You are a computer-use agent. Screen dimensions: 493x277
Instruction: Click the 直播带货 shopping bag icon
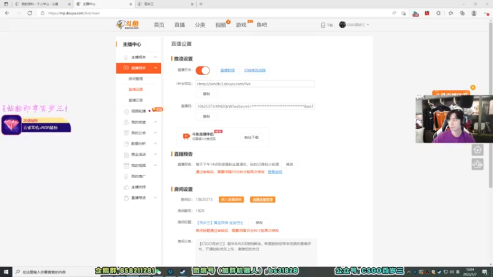coord(126,198)
